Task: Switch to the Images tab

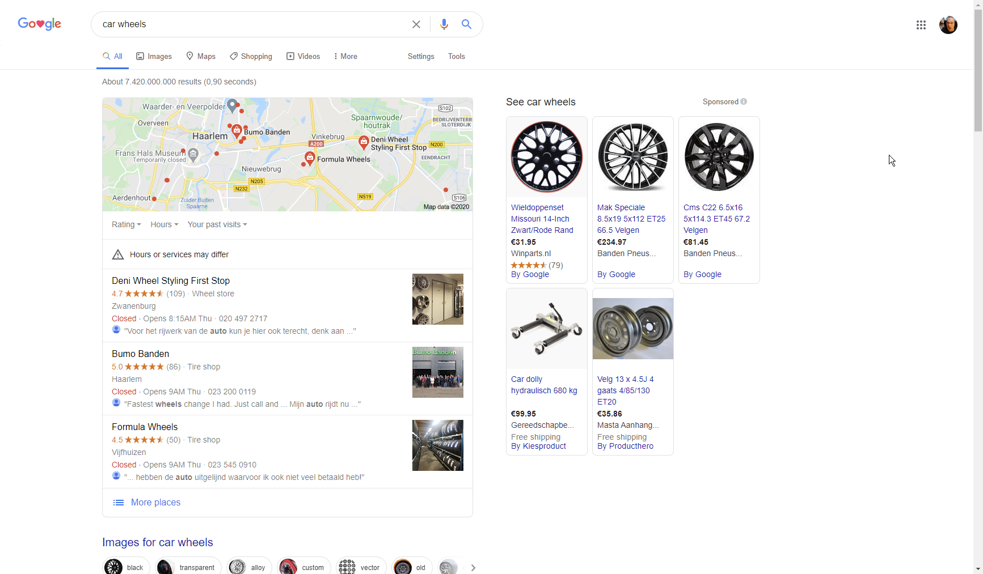Action: (x=154, y=57)
